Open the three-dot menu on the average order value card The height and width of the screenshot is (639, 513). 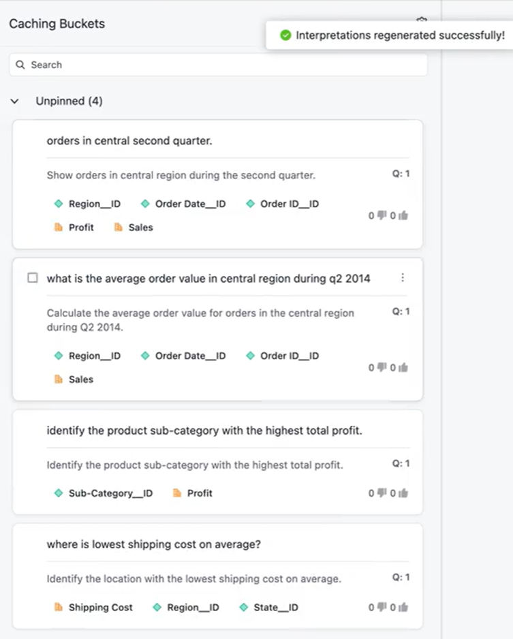pyautogui.click(x=403, y=278)
